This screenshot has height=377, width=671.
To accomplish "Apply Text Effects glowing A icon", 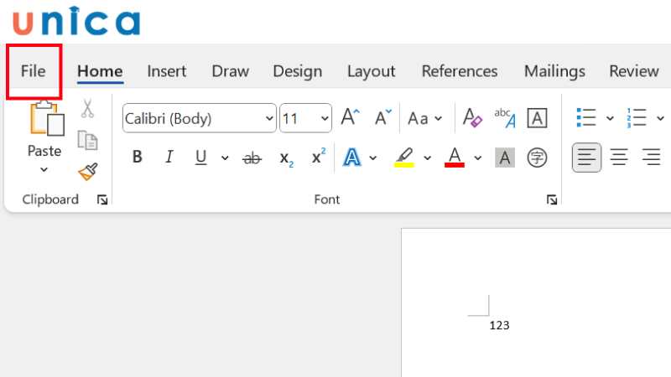I will (x=351, y=157).
